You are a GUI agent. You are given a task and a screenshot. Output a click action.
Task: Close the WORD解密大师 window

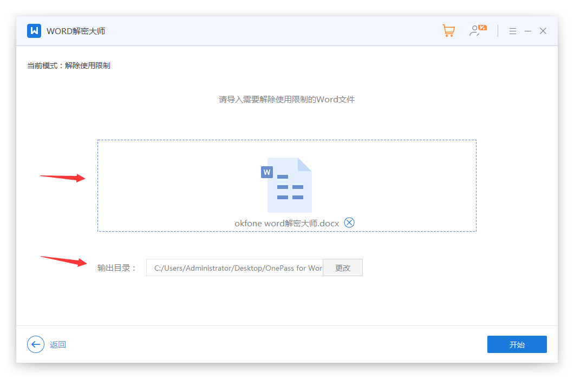(543, 31)
